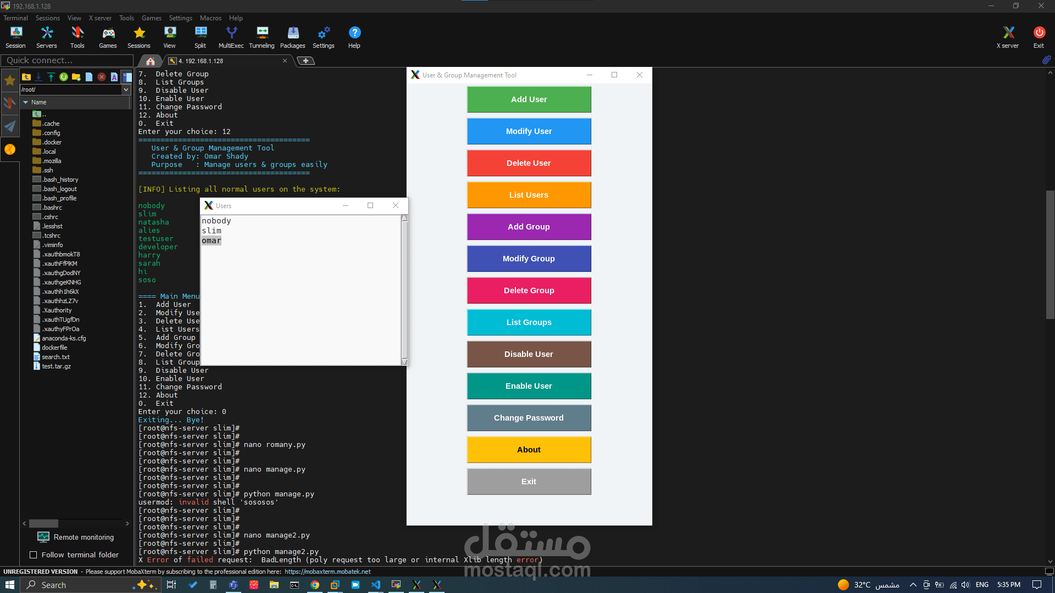Viewport: 1055px width, 593px height.
Task: Click the SFTP create new folder icon
Action: point(76,77)
